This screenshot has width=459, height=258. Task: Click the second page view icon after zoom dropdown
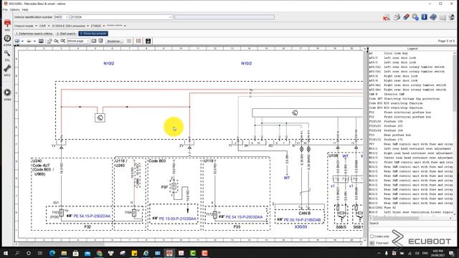pos(100,42)
